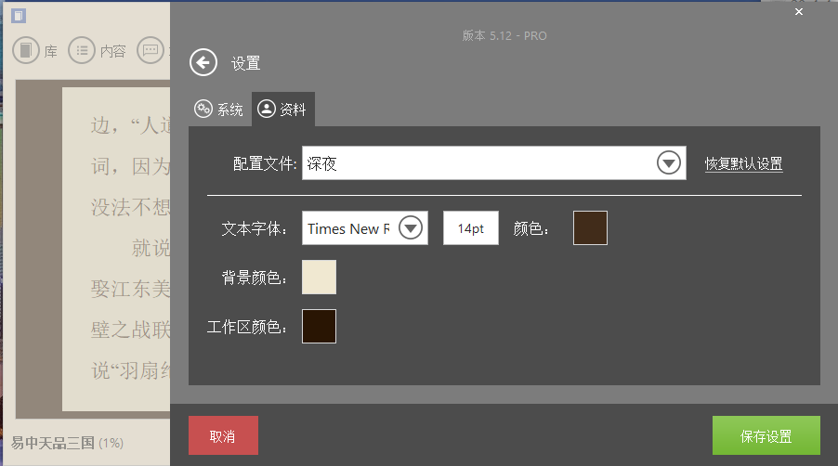This screenshot has width=838, height=466.
Task: Pick the text 颜色 swatch
Action: (590, 228)
